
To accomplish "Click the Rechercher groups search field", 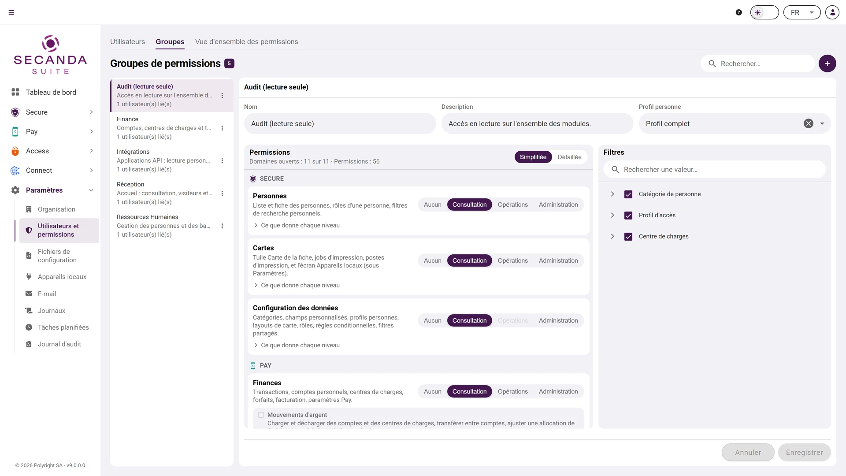I will tap(758, 63).
